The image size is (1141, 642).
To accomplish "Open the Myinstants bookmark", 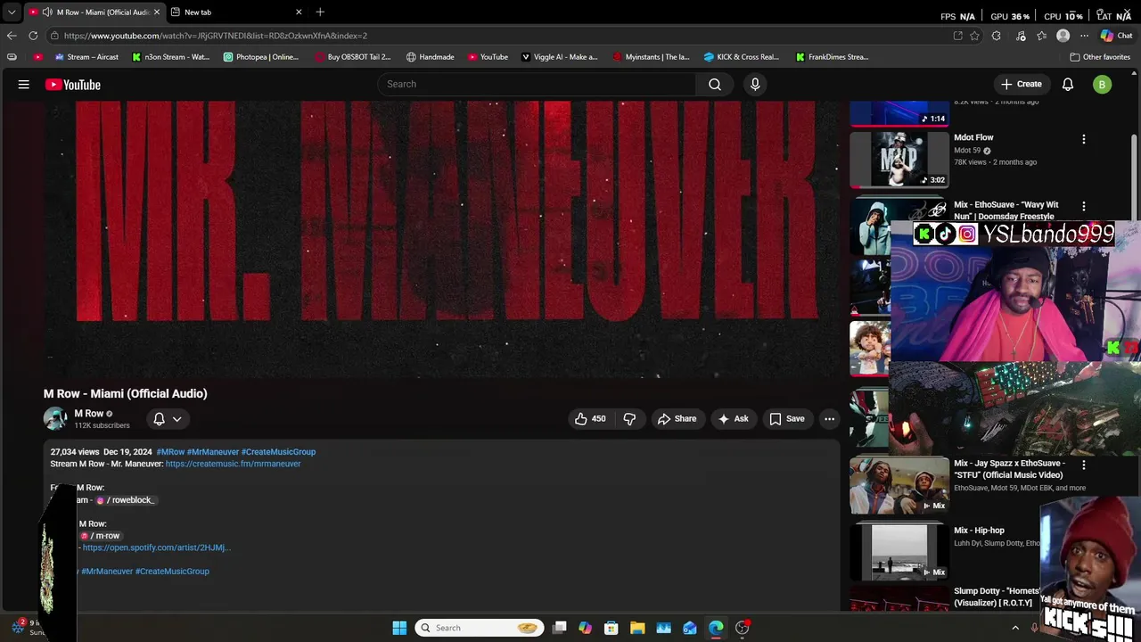I will 651,57.
